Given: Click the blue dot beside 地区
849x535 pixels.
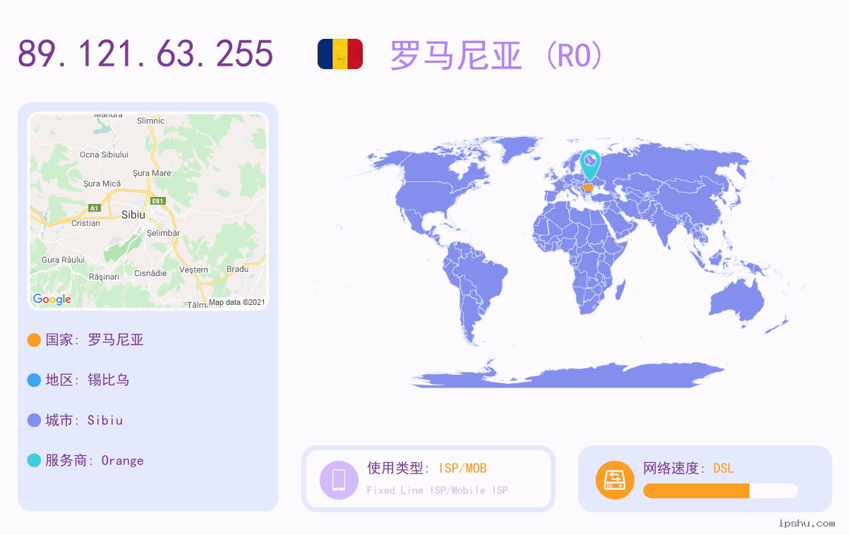Looking at the screenshot, I should [34, 380].
